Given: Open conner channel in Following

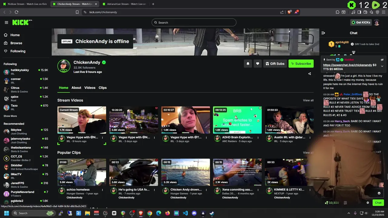Looking at the screenshot, I should [25, 81].
